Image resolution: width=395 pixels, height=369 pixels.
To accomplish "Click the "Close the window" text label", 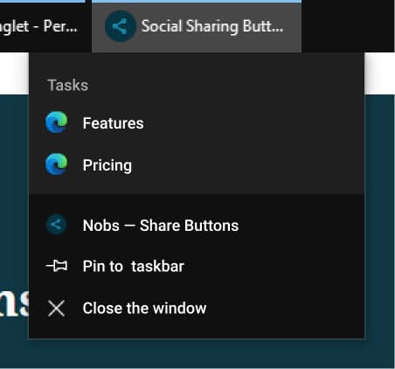I will click(x=144, y=308).
